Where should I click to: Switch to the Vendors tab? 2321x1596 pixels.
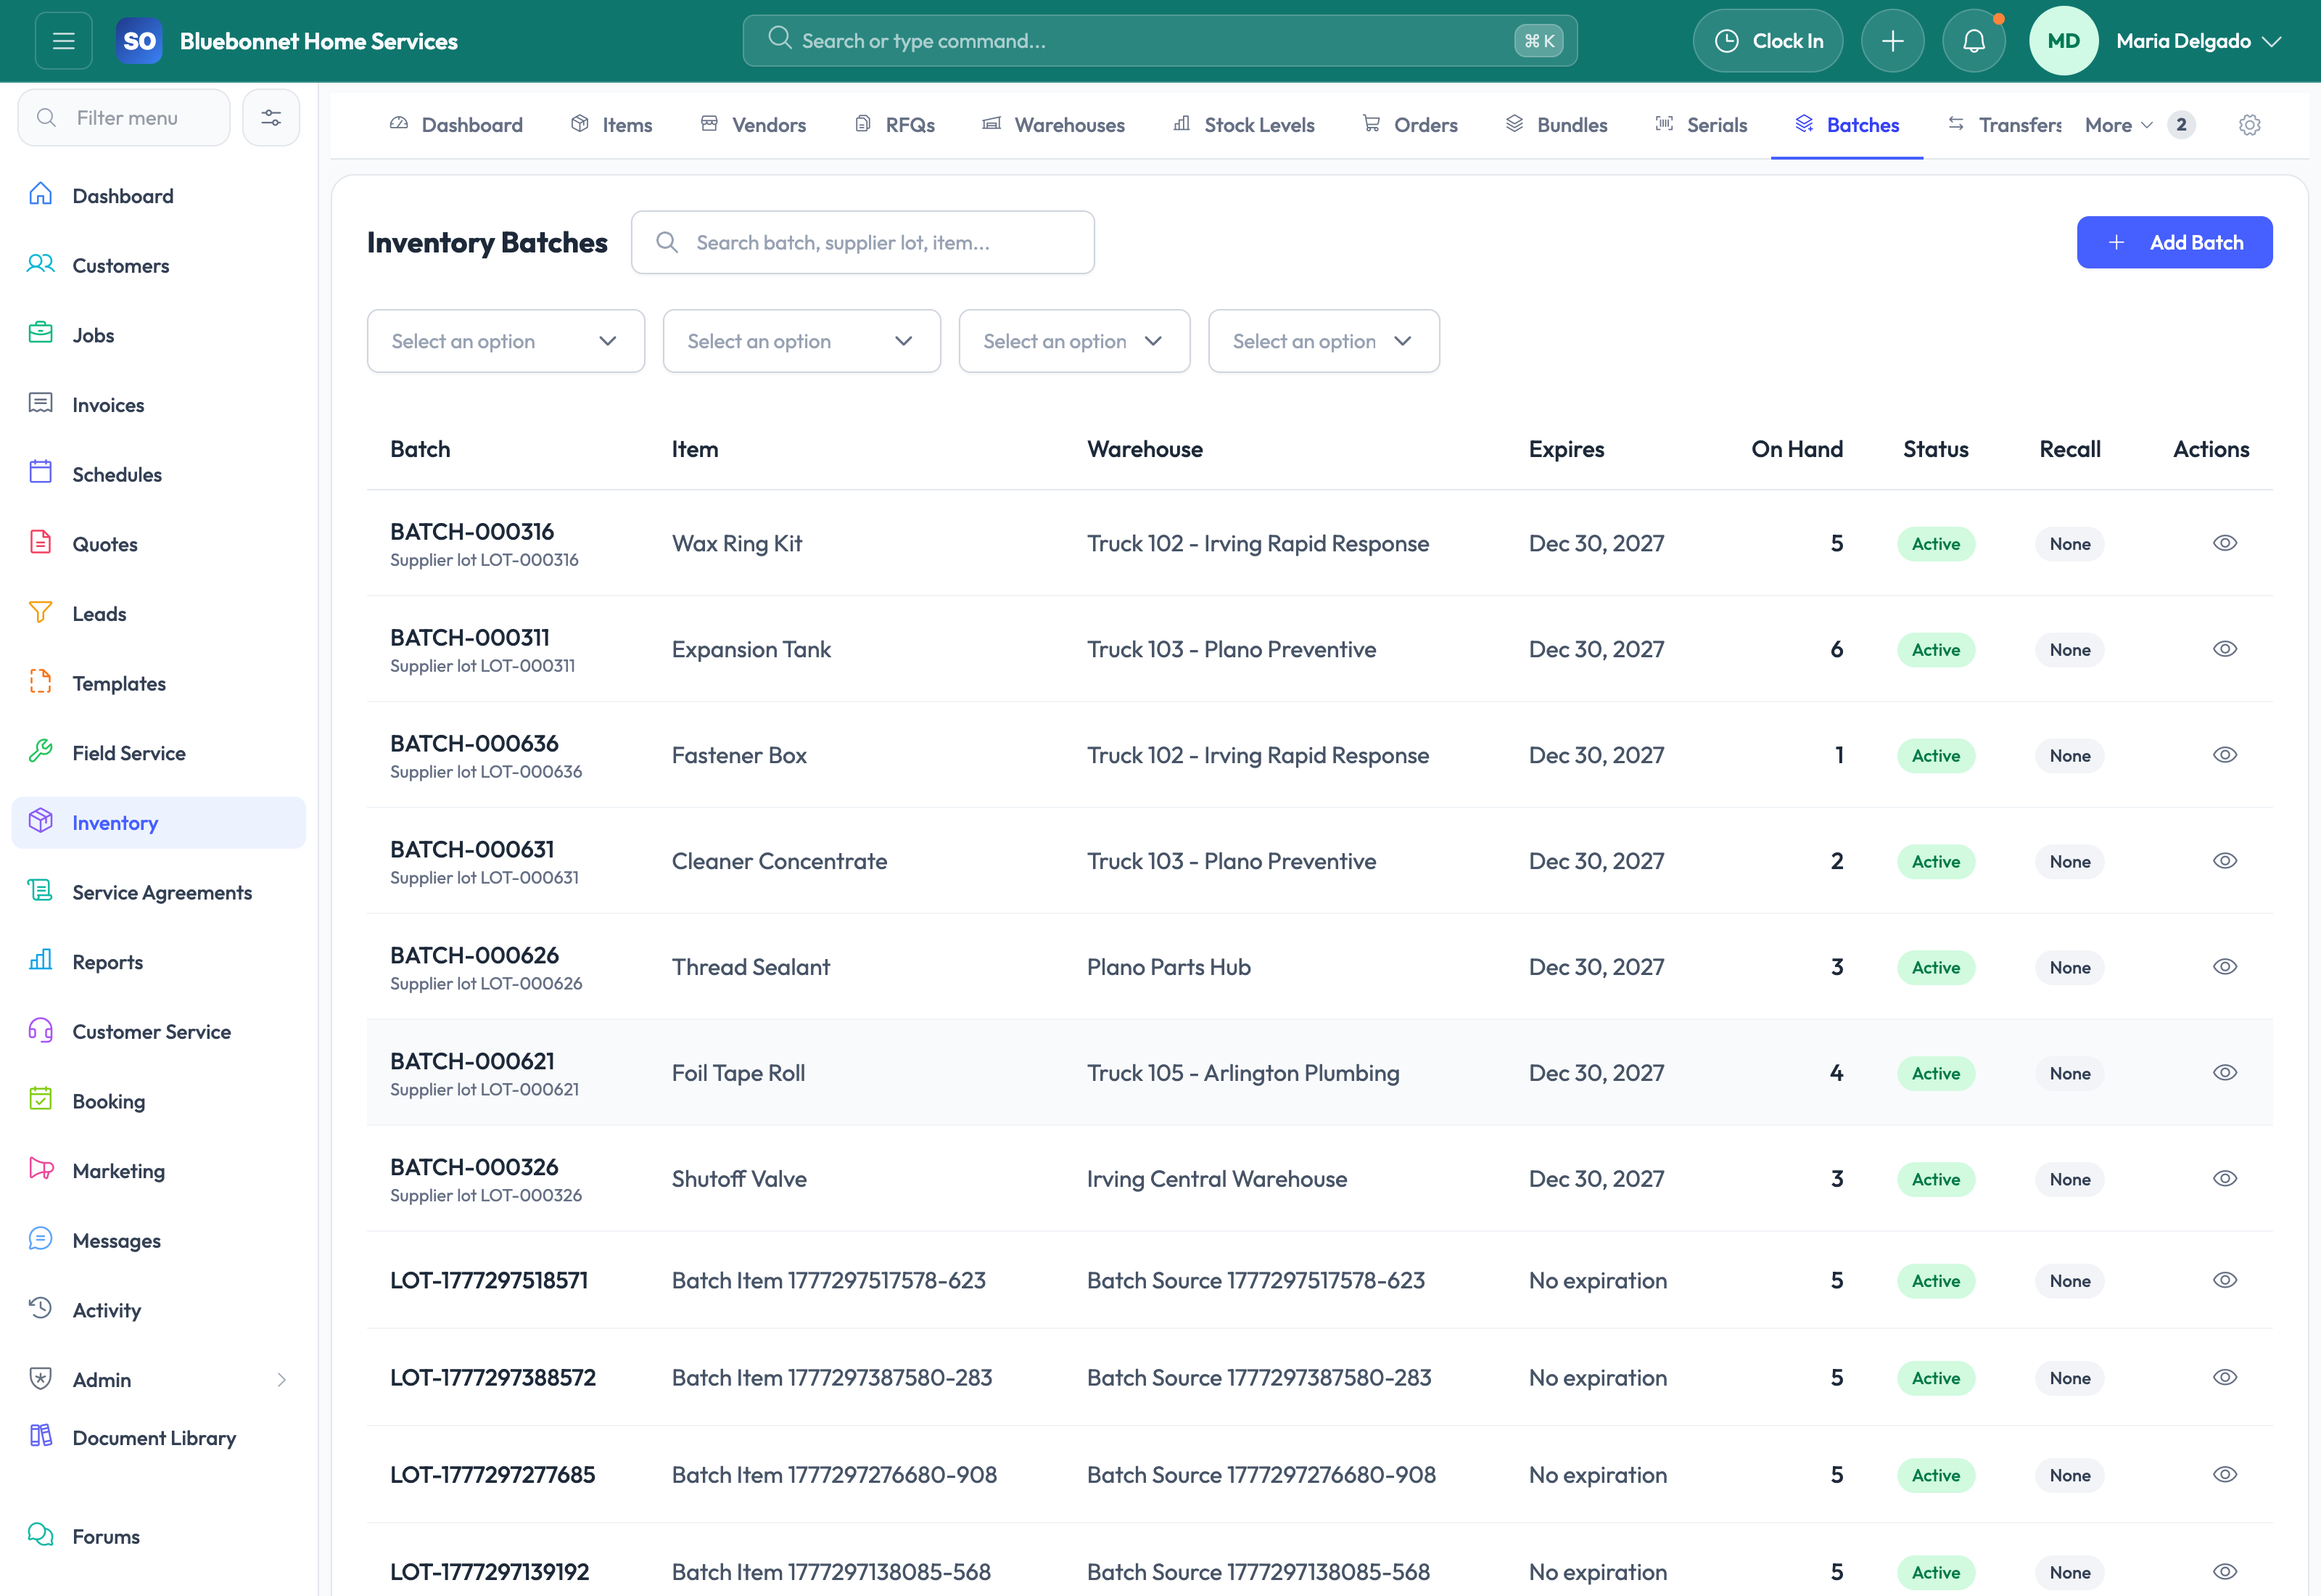[x=753, y=125]
